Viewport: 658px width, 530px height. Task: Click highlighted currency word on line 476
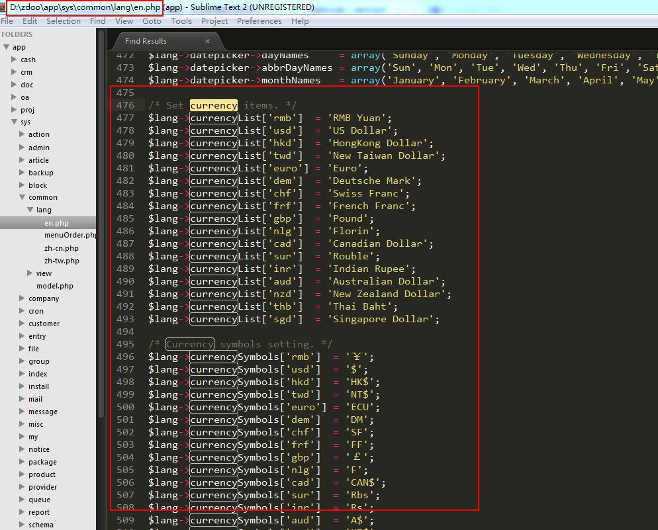(213, 105)
